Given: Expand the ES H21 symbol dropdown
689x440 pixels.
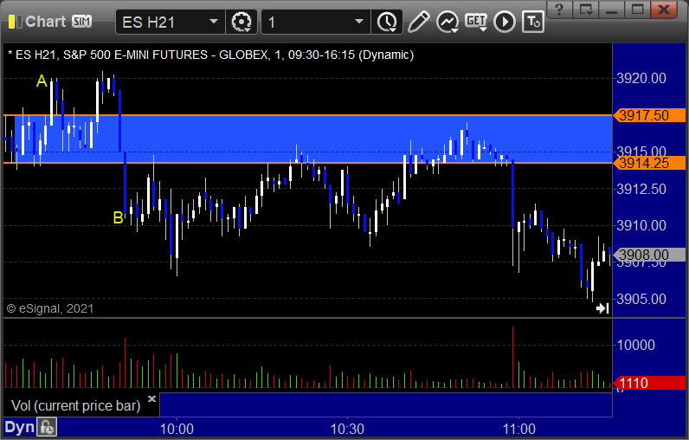Looking at the screenshot, I should pyautogui.click(x=214, y=22).
